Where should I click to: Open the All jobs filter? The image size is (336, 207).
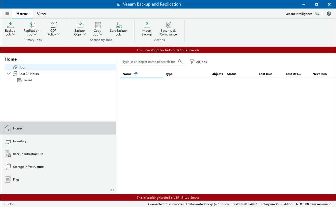tap(198, 62)
